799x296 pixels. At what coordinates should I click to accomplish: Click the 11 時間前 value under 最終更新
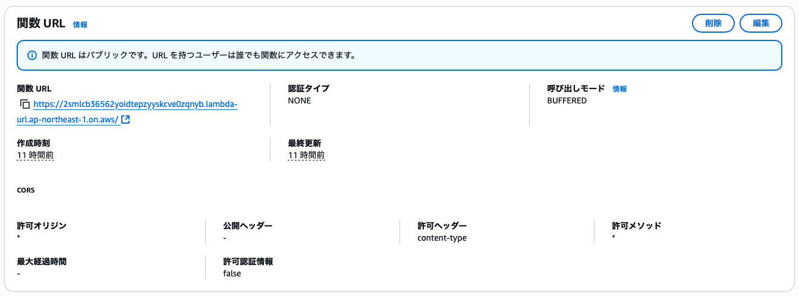pos(306,156)
